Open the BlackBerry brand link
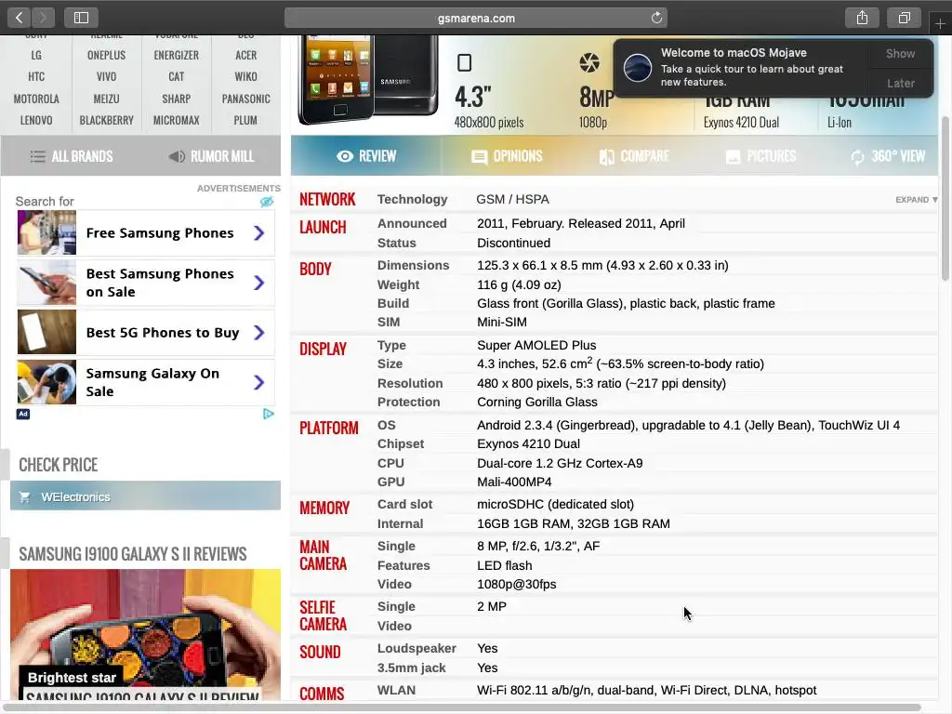This screenshot has height=714, width=952. click(x=106, y=120)
